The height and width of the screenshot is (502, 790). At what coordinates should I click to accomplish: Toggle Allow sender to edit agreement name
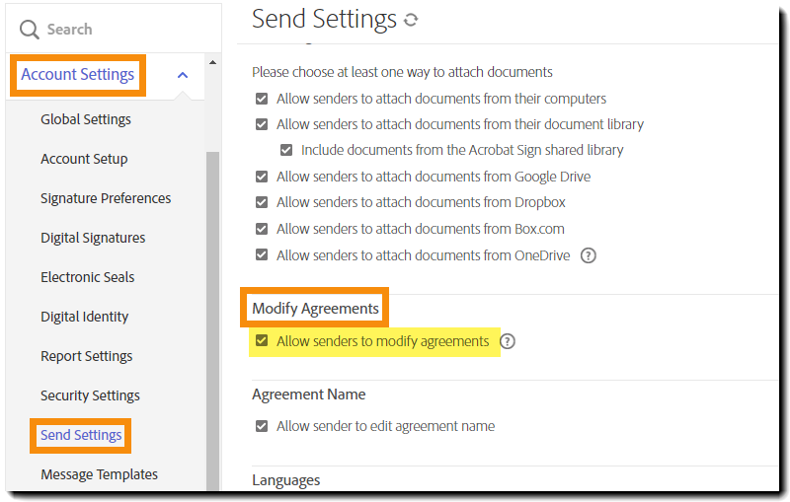(262, 426)
